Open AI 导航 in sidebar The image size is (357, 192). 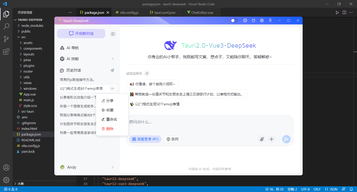point(87,48)
